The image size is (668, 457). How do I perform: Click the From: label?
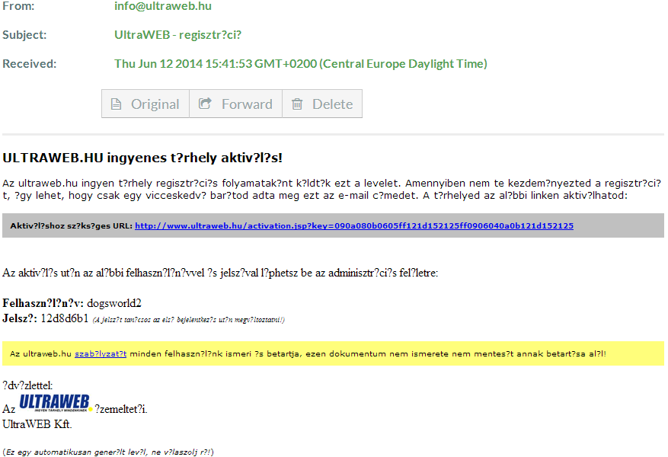[x=18, y=6]
